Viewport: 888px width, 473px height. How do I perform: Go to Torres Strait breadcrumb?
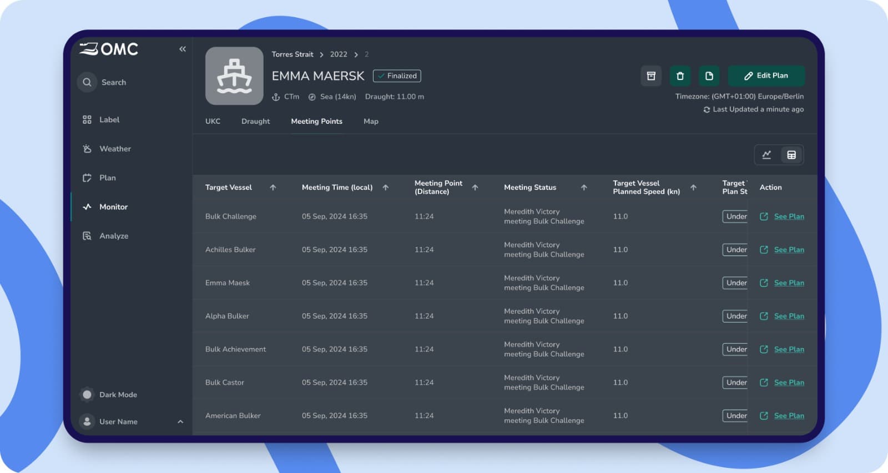(x=292, y=54)
